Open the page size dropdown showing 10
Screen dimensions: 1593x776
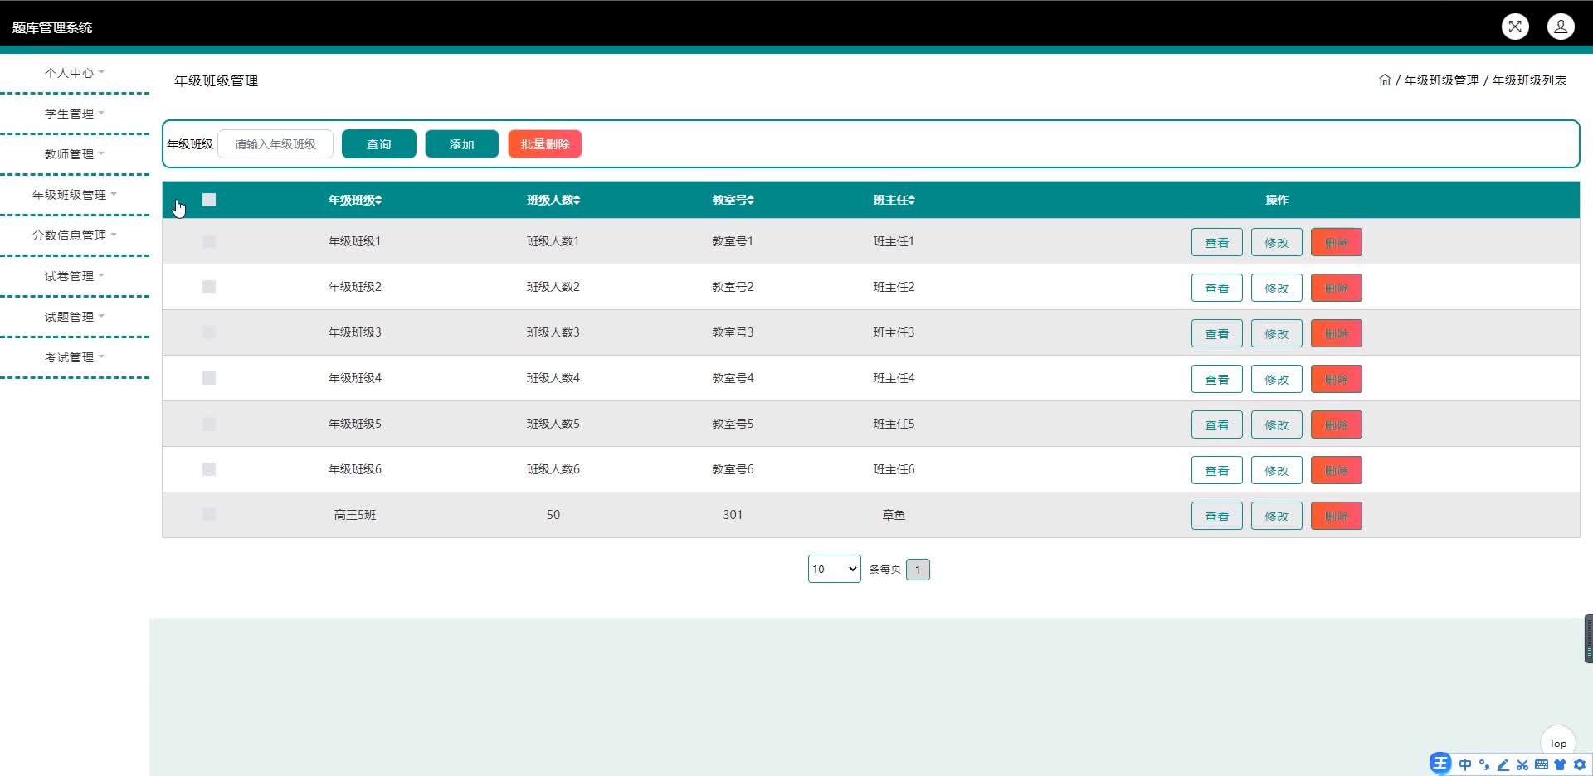pyautogui.click(x=834, y=569)
